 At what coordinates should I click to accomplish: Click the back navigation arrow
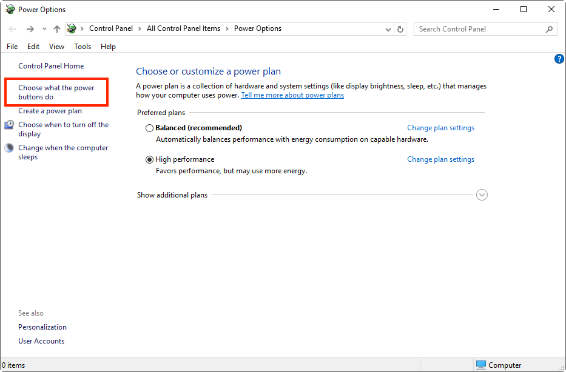(x=12, y=28)
